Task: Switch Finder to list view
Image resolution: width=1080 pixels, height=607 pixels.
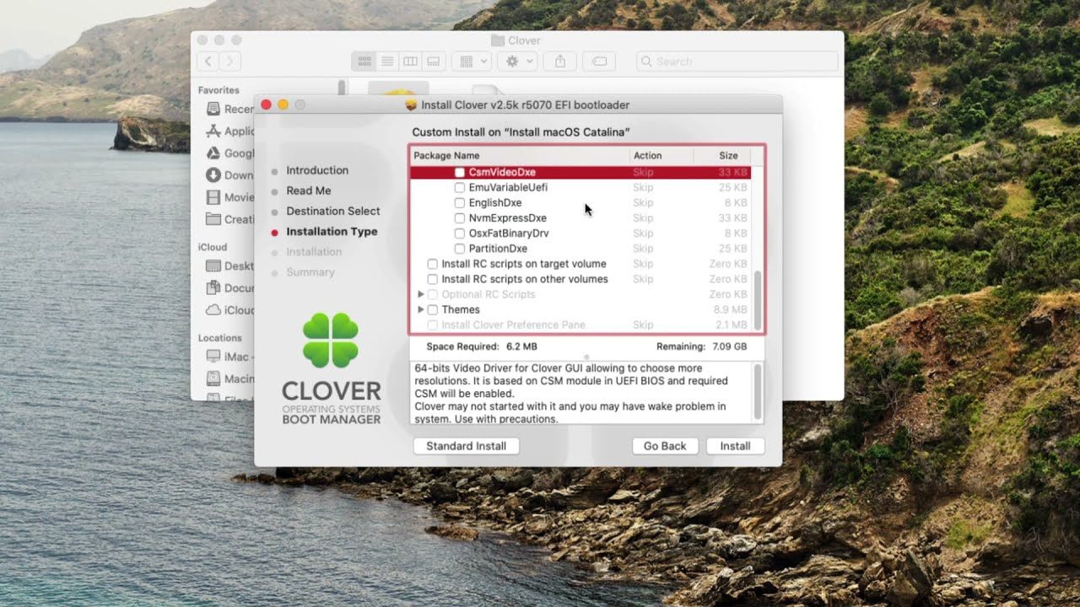Action: [387, 62]
